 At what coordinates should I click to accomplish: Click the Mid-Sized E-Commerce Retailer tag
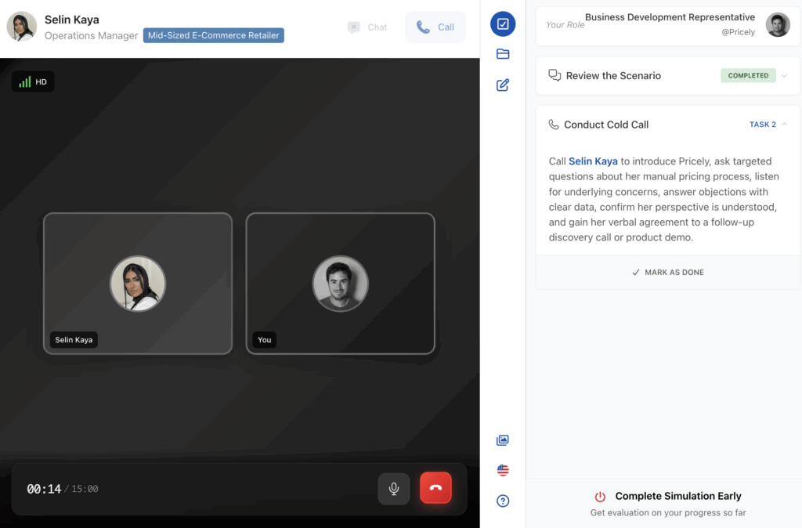click(213, 35)
